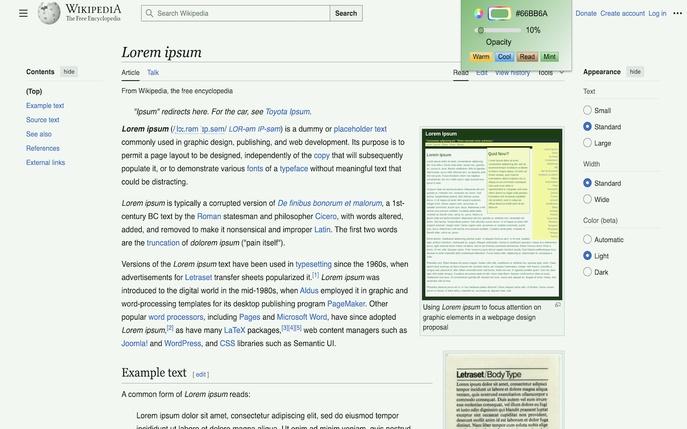Select Large text size
687x429 pixels.
tap(587, 143)
